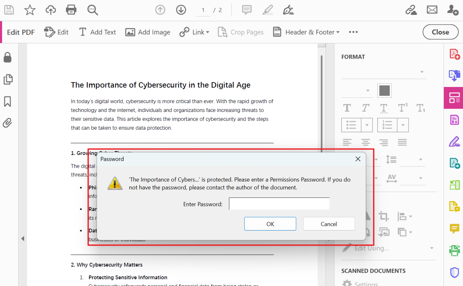The image size is (463, 286).
Task: Close the Edit PDF toolbar
Action: tap(440, 32)
